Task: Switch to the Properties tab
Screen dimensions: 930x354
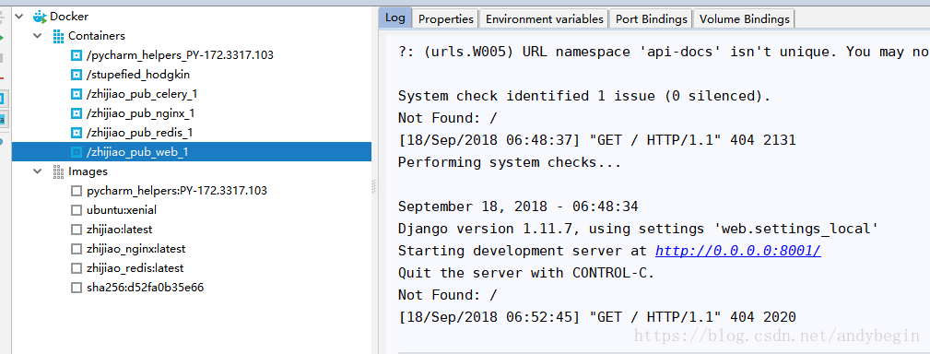Action: (x=446, y=19)
